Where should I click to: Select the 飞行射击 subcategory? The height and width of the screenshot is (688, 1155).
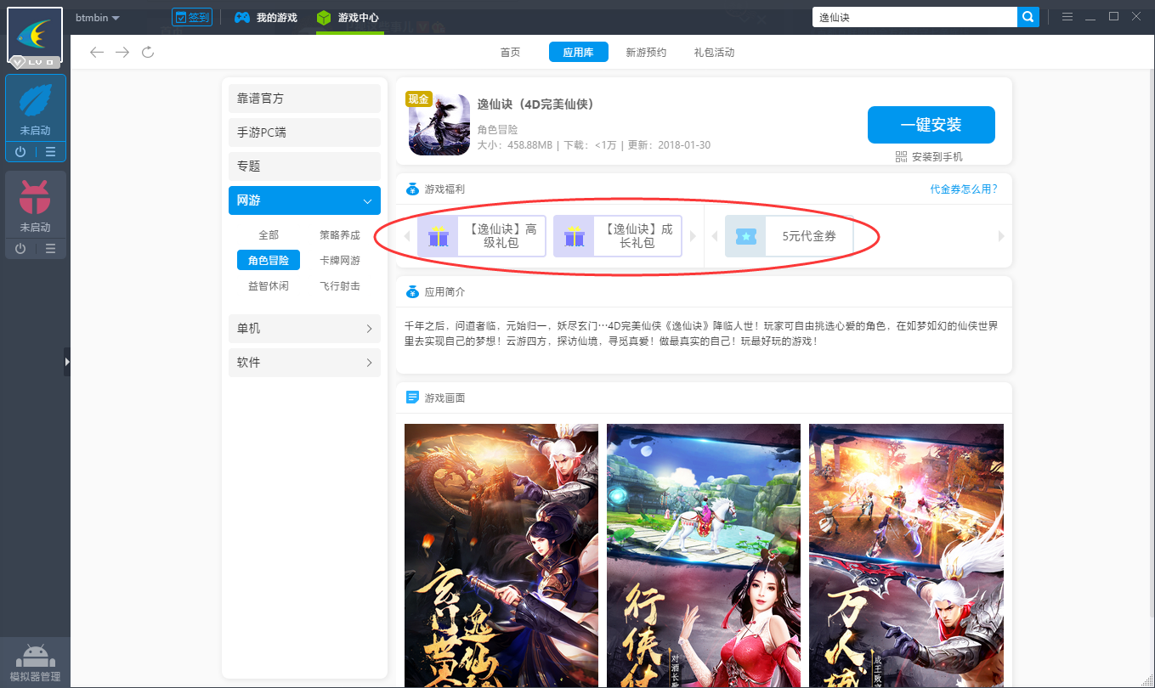[340, 286]
